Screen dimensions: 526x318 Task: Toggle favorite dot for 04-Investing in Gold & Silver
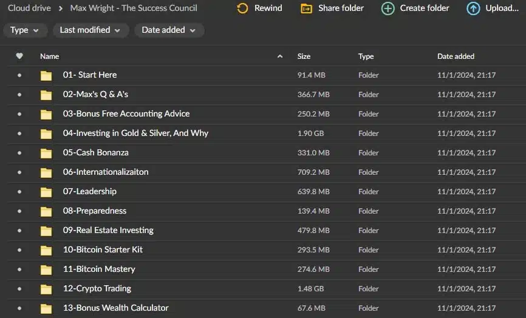(19, 134)
